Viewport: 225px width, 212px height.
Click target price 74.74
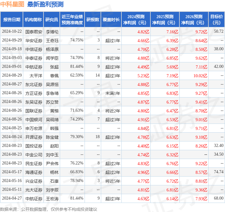[219, 172]
